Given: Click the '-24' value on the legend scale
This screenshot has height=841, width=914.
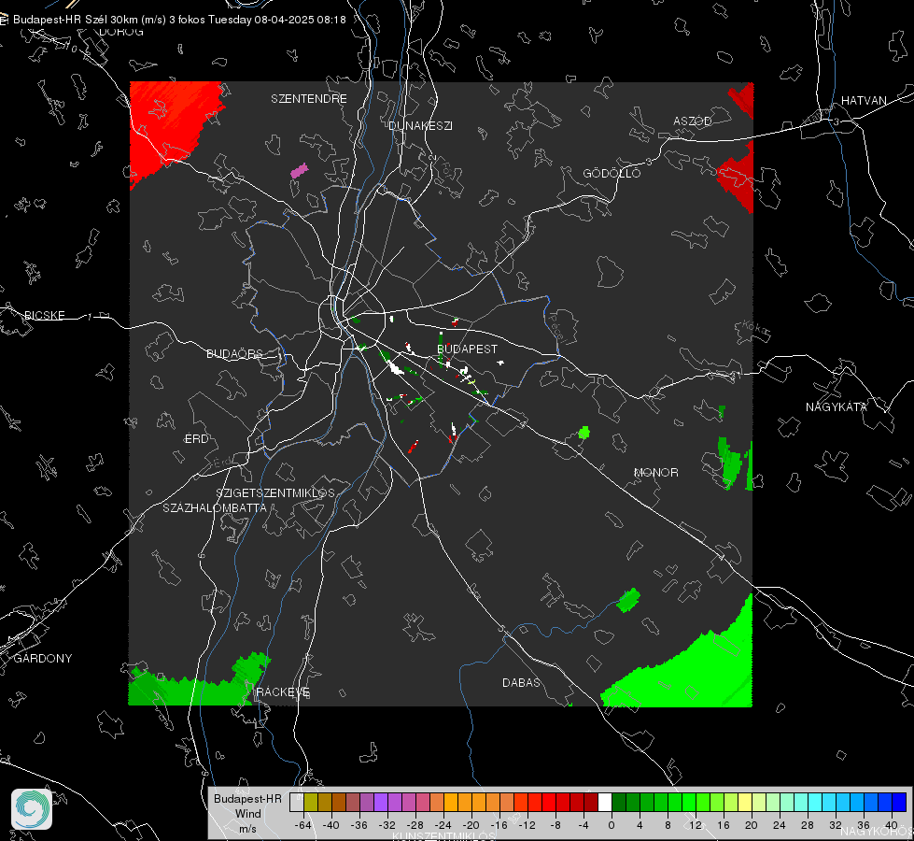Looking at the screenshot, I should 443,825.
